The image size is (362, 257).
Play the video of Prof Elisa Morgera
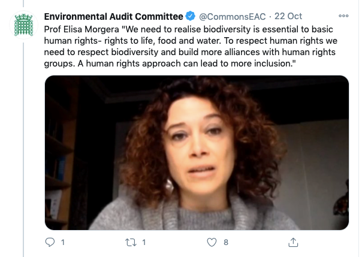tap(197, 152)
